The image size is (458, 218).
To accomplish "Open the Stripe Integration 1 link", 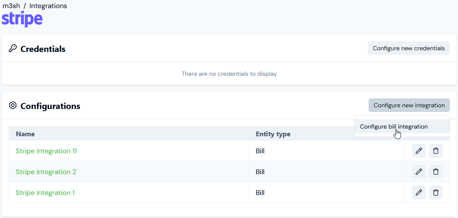I will click(x=45, y=192).
